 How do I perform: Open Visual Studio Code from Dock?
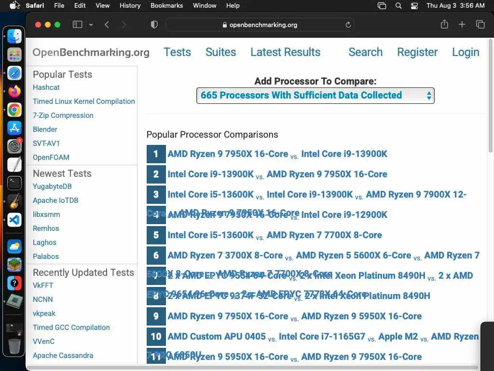(14, 220)
